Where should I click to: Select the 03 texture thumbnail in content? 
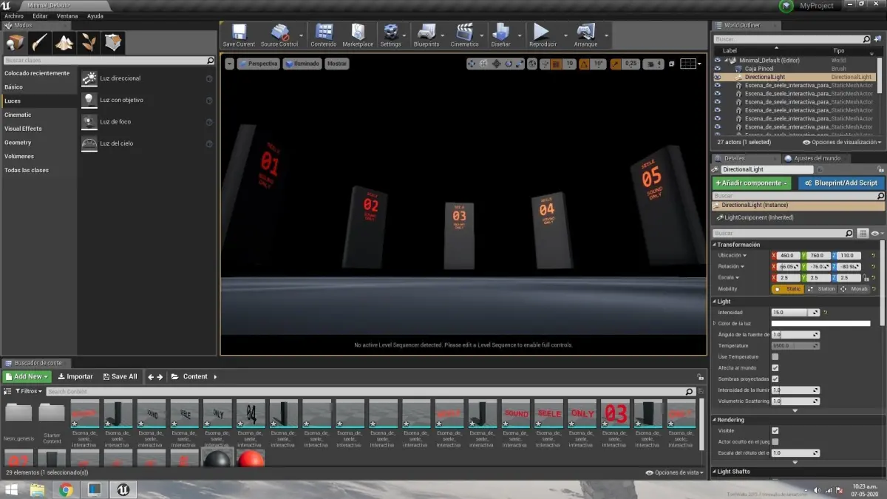pyautogui.click(x=614, y=414)
